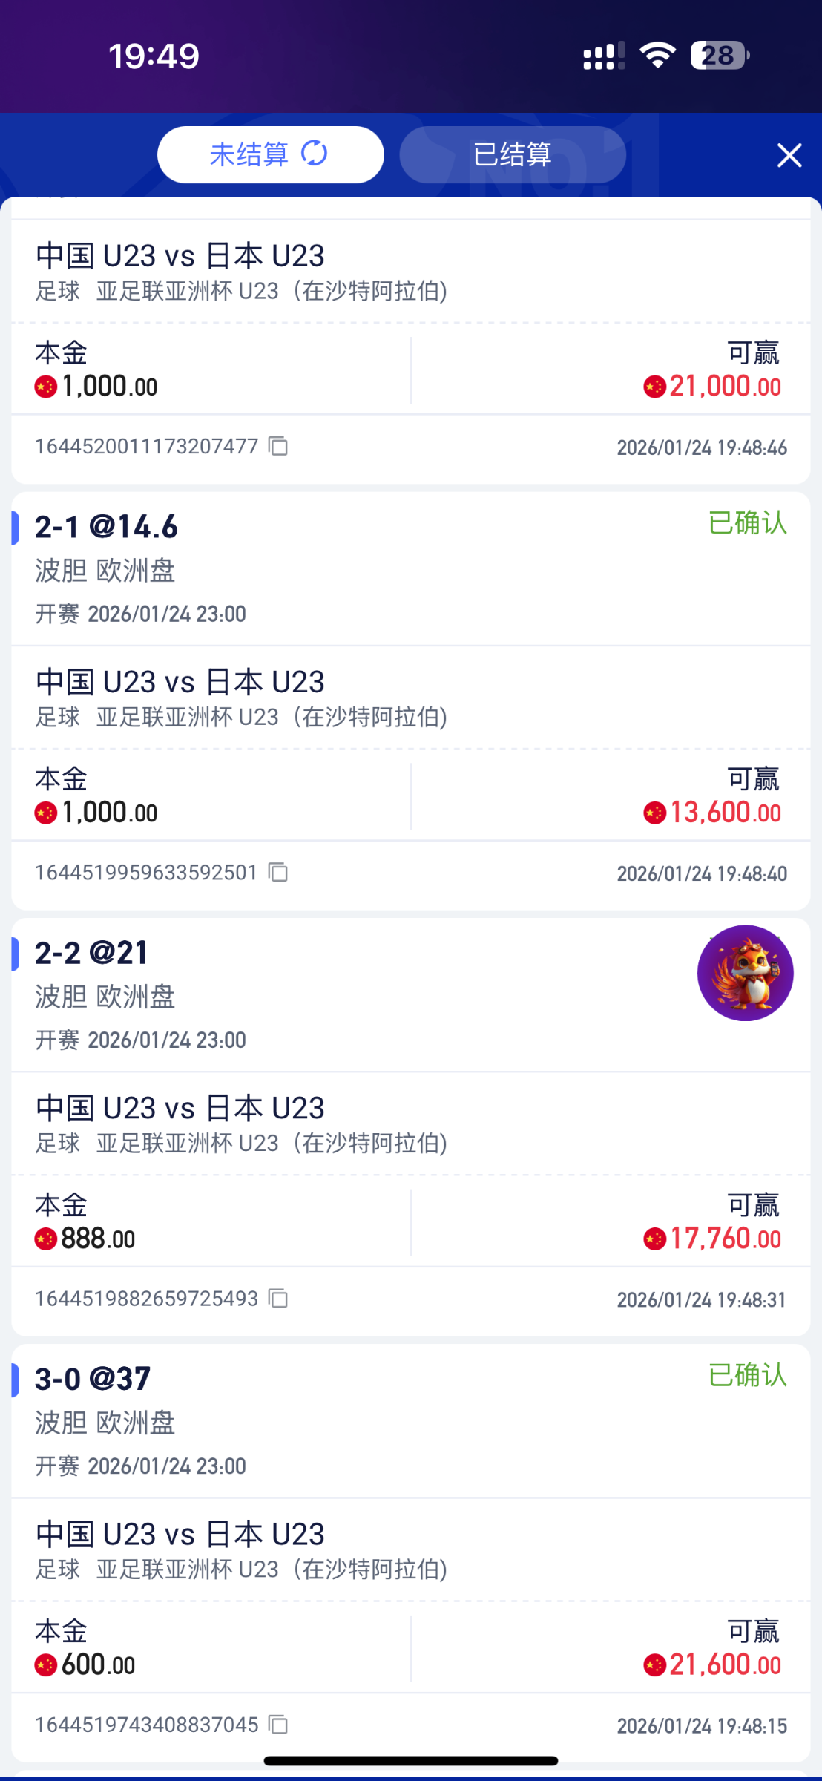Tap 已确认 status on 2-1 bet
Viewport: 822px width, 1781px height.
[x=747, y=523]
